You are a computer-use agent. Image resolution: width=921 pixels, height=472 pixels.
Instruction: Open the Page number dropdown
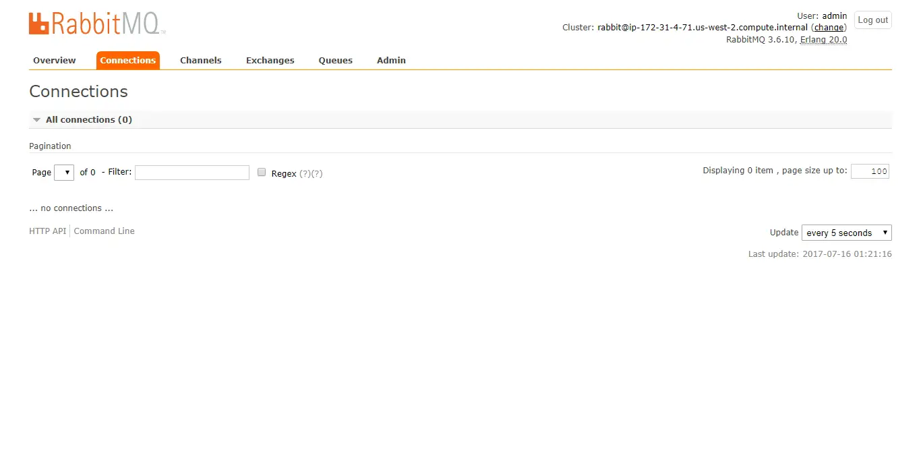[x=64, y=173]
